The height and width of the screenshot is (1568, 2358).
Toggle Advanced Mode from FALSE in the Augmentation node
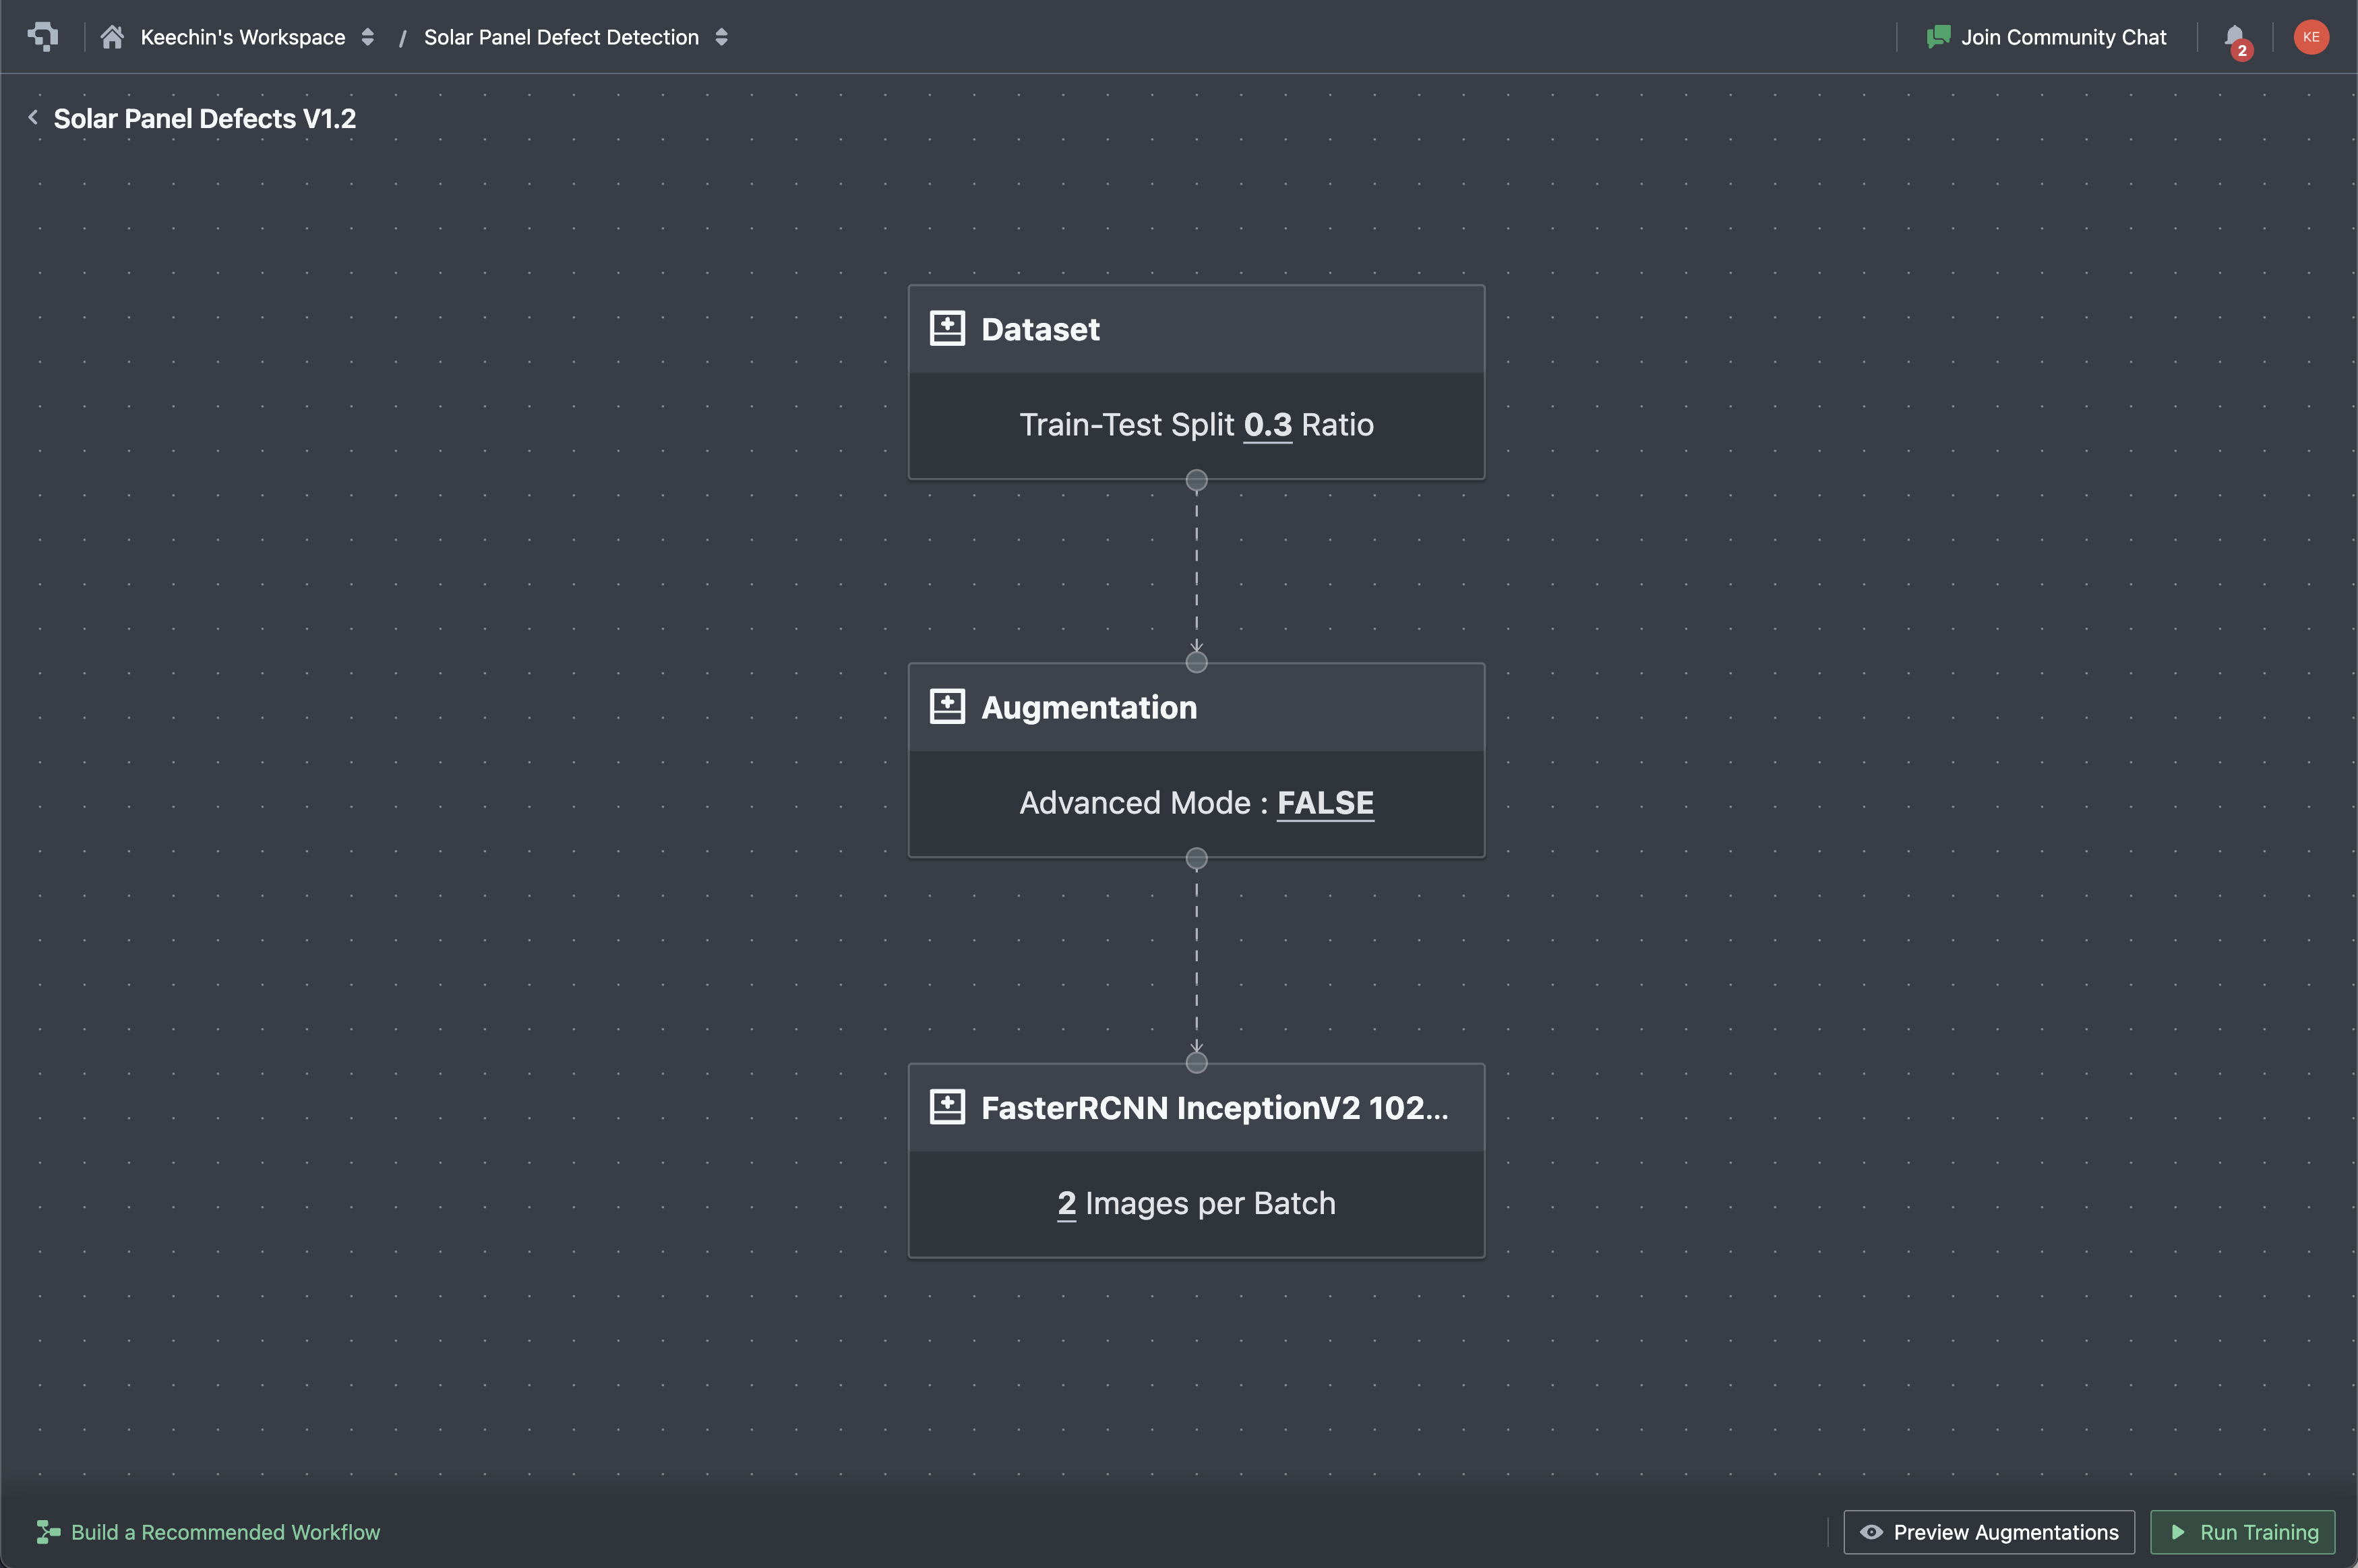click(1324, 802)
